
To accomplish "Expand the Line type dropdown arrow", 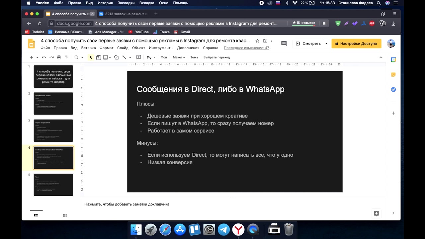I will coord(130,57).
